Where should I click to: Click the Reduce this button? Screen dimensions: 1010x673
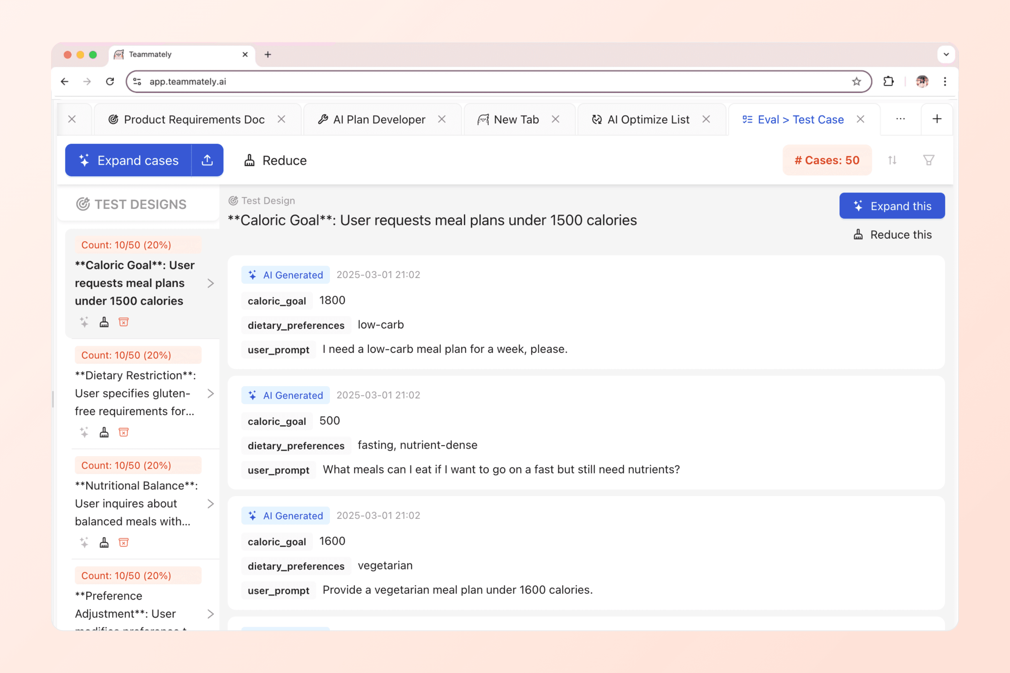[893, 235]
